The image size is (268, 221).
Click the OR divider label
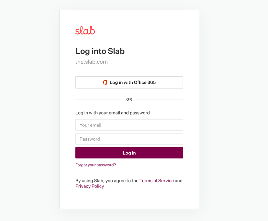(x=129, y=99)
